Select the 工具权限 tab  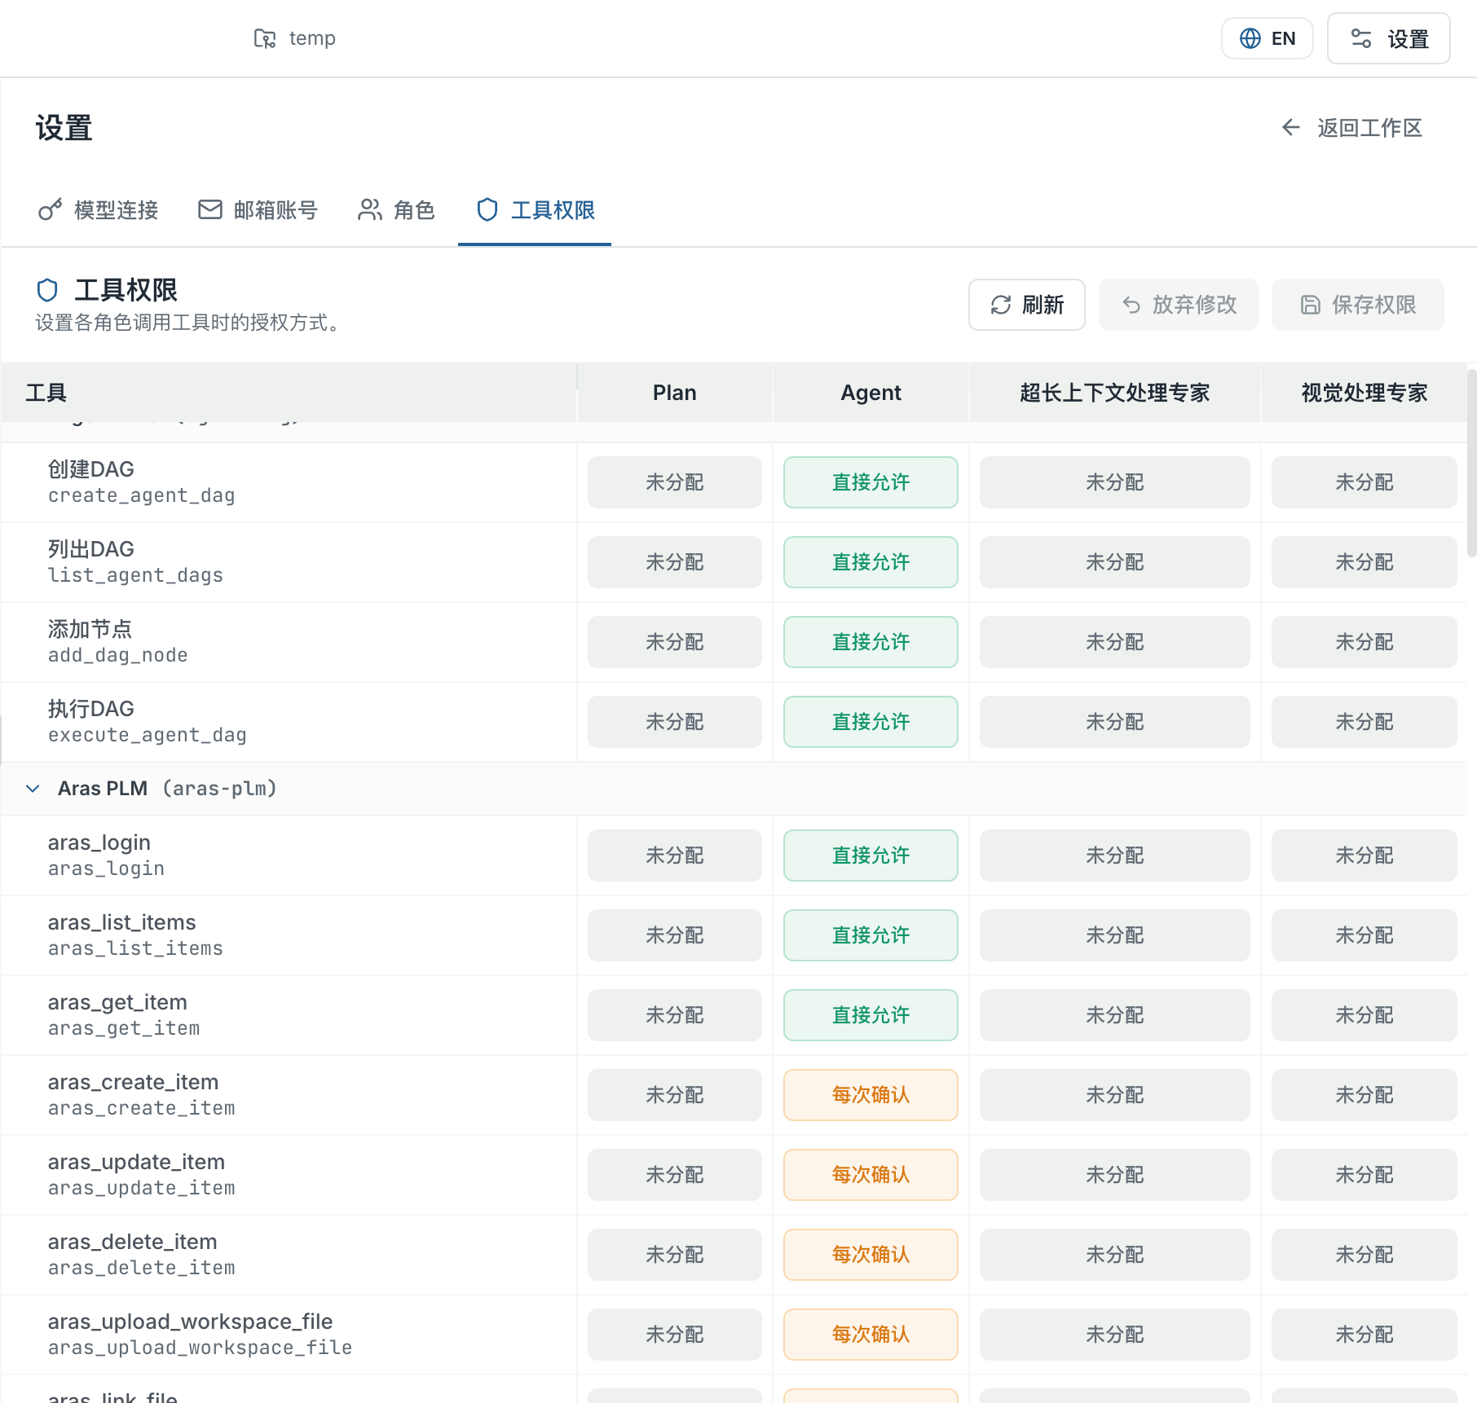[535, 210]
